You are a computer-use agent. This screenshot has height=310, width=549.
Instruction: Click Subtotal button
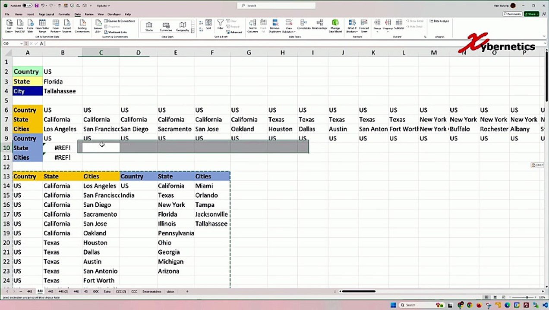(x=399, y=25)
